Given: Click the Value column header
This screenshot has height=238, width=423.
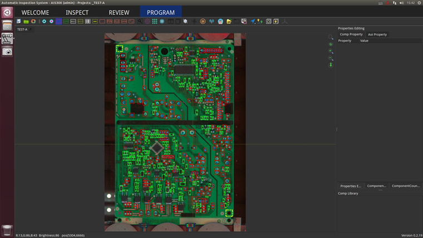Looking at the screenshot, I should pos(364,41).
